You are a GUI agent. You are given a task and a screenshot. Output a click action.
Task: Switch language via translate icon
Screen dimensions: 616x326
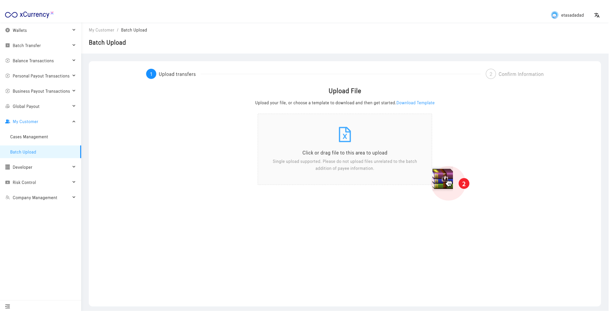(597, 15)
